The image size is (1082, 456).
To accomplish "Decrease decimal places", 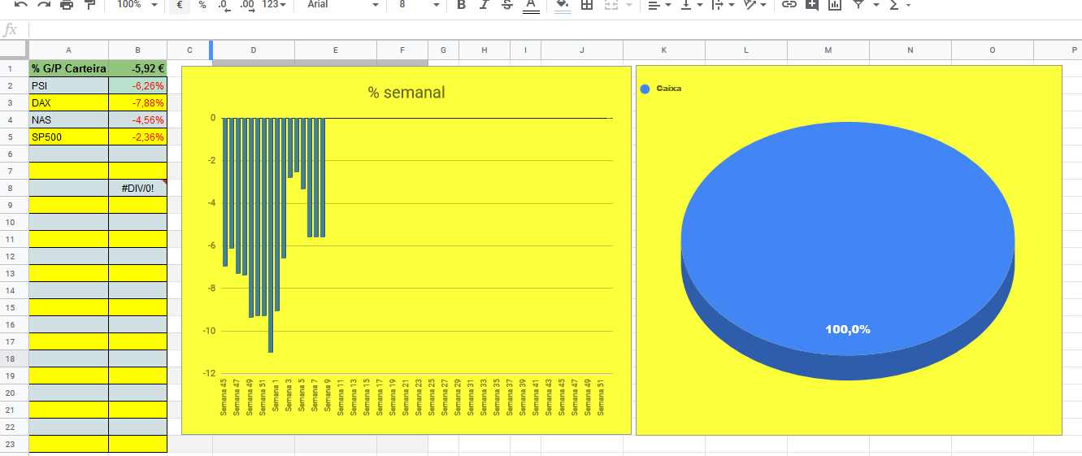I will point(224,5).
